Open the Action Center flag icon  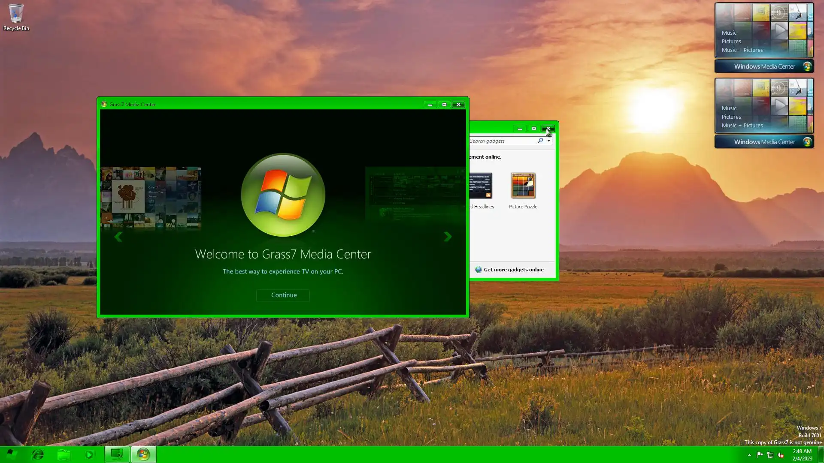760,455
